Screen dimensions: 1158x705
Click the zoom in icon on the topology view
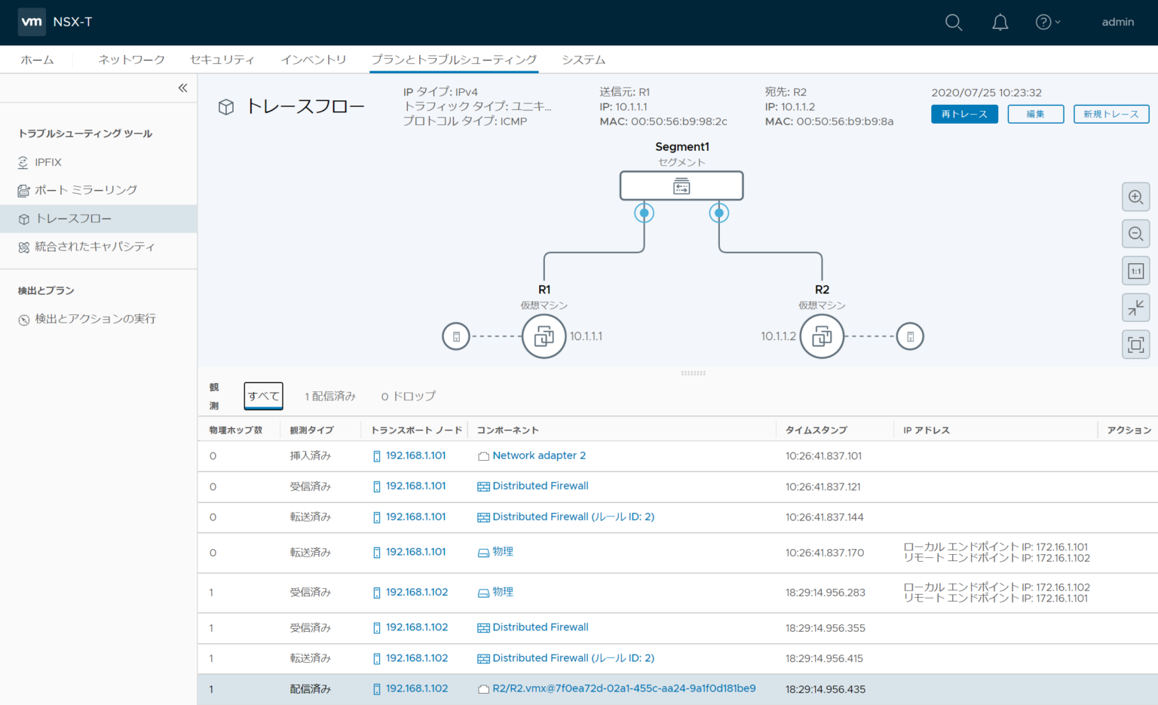click(1136, 197)
